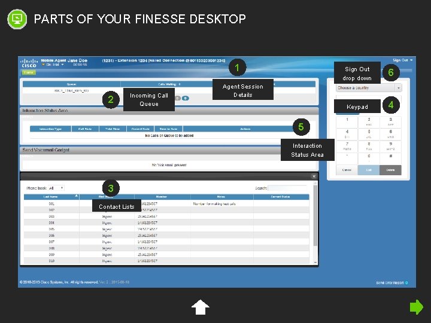Select contact row 010

[x=166, y=261]
